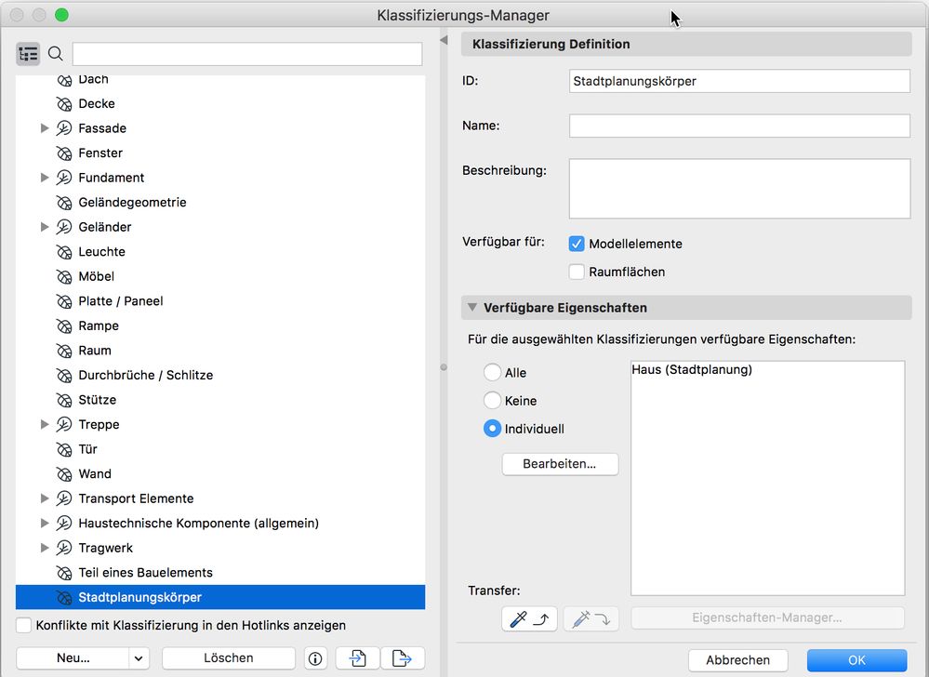Open the Neu... dropdown arrow
The image size is (929, 677).
(139, 658)
